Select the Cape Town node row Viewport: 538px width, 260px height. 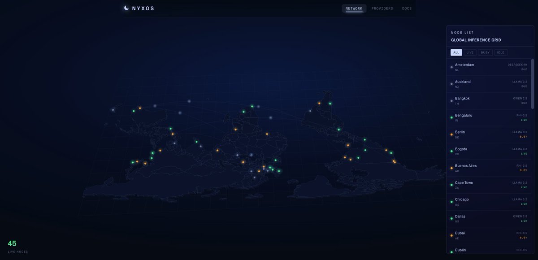[x=489, y=185]
